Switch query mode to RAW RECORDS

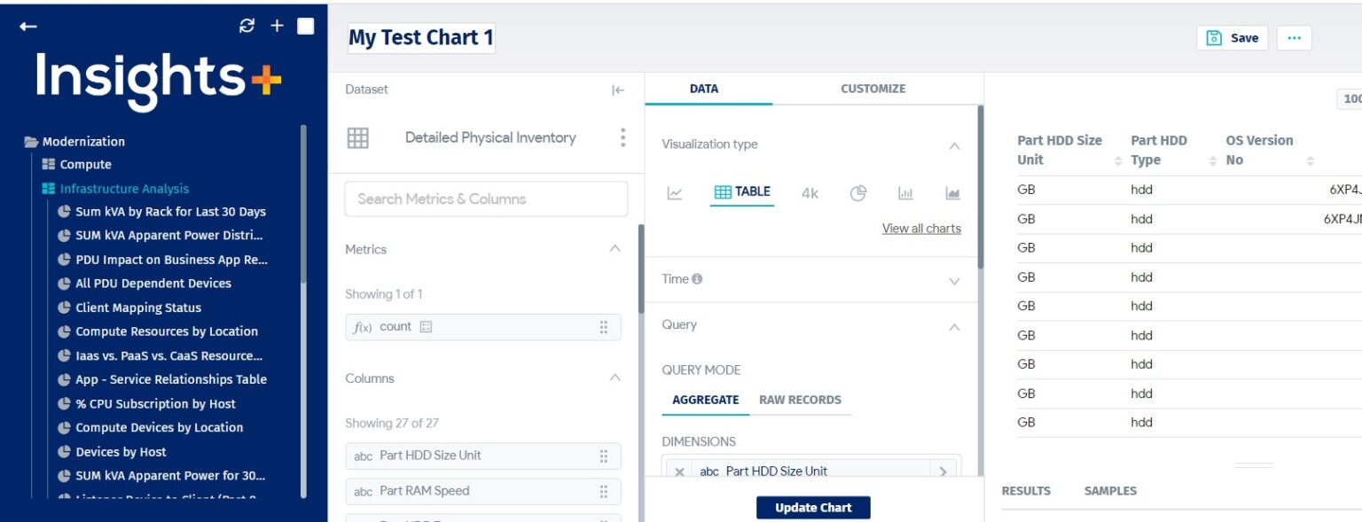pos(801,400)
